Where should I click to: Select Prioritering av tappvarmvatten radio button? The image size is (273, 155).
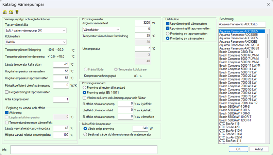pyautogui.click(x=168, y=34)
